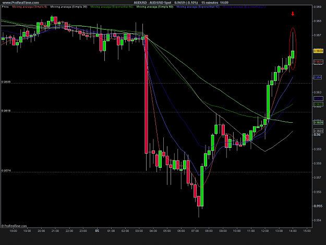Viewport: 326px width, 245px height.
Task: Click the 0.954 price axis label
Action: [317, 220]
